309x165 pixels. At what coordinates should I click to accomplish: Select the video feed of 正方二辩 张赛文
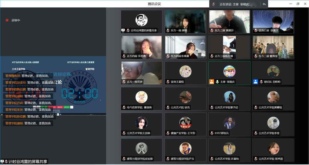[x=273, y=22]
